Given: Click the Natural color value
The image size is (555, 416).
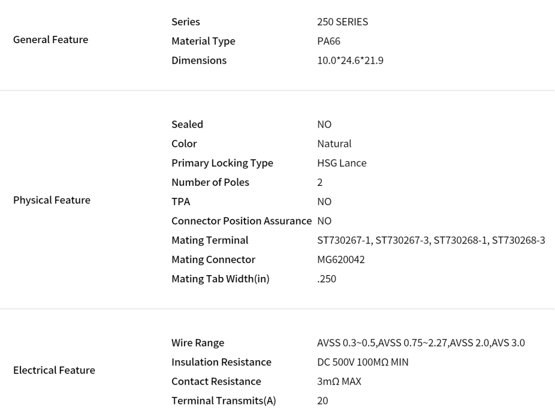Looking at the screenshot, I should (334, 144).
